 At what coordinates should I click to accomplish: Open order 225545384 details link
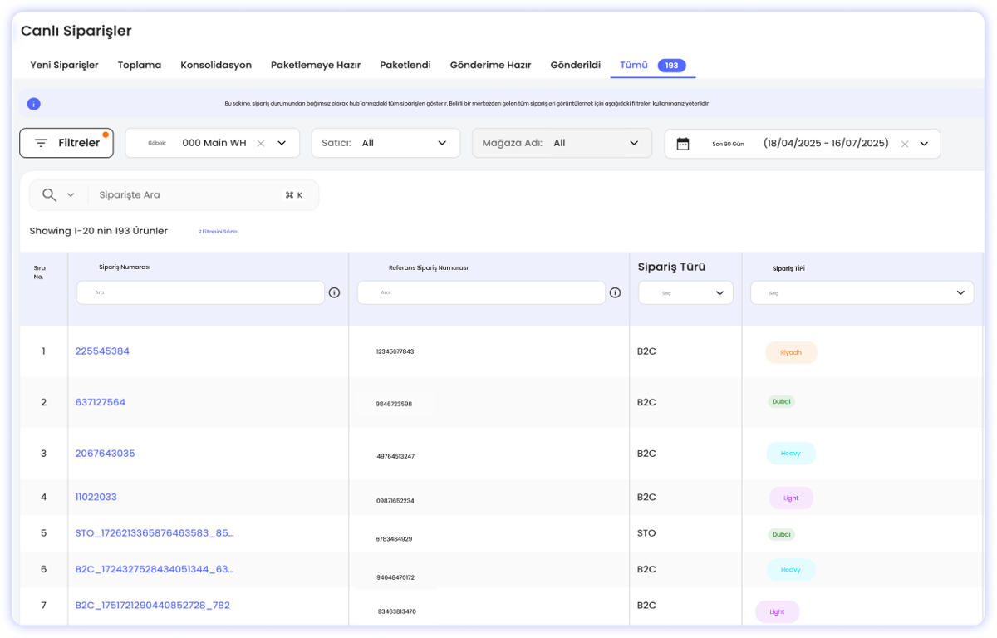[x=102, y=351]
